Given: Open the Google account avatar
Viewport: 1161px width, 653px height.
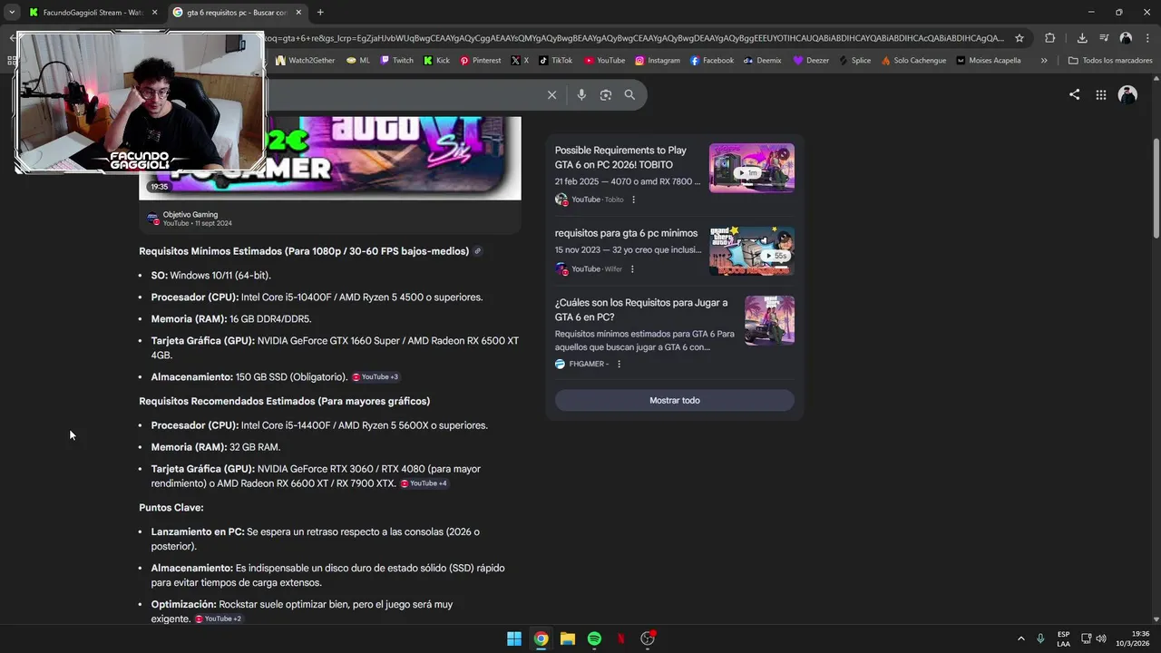Looking at the screenshot, I should pyautogui.click(x=1127, y=94).
